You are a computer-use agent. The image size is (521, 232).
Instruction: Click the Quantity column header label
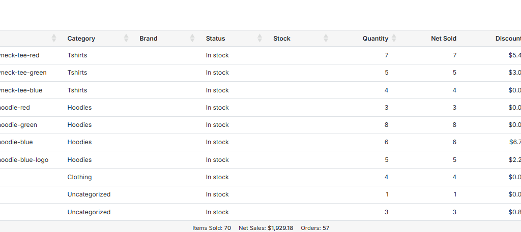(375, 39)
